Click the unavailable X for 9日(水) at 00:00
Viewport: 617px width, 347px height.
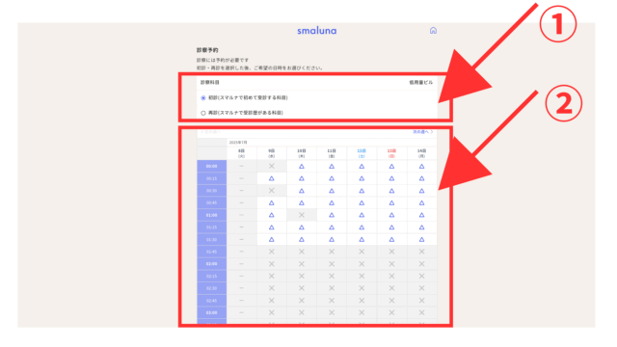coord(272,167)
